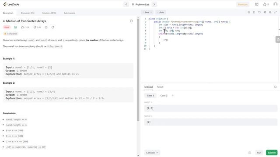The height and width of the screenshot is (157, 280).
Task: Click the nums2 input field
Action: tap(211, 122)
